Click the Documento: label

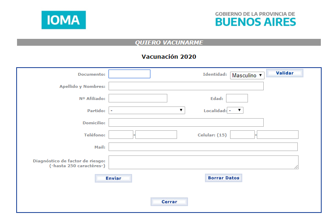point(92,74)
